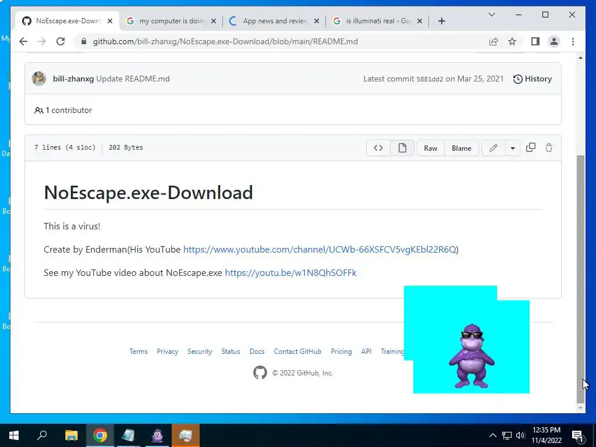Select the NoEscape.exe-Download tab
This screenshot has height=447, width=596.
68,21
